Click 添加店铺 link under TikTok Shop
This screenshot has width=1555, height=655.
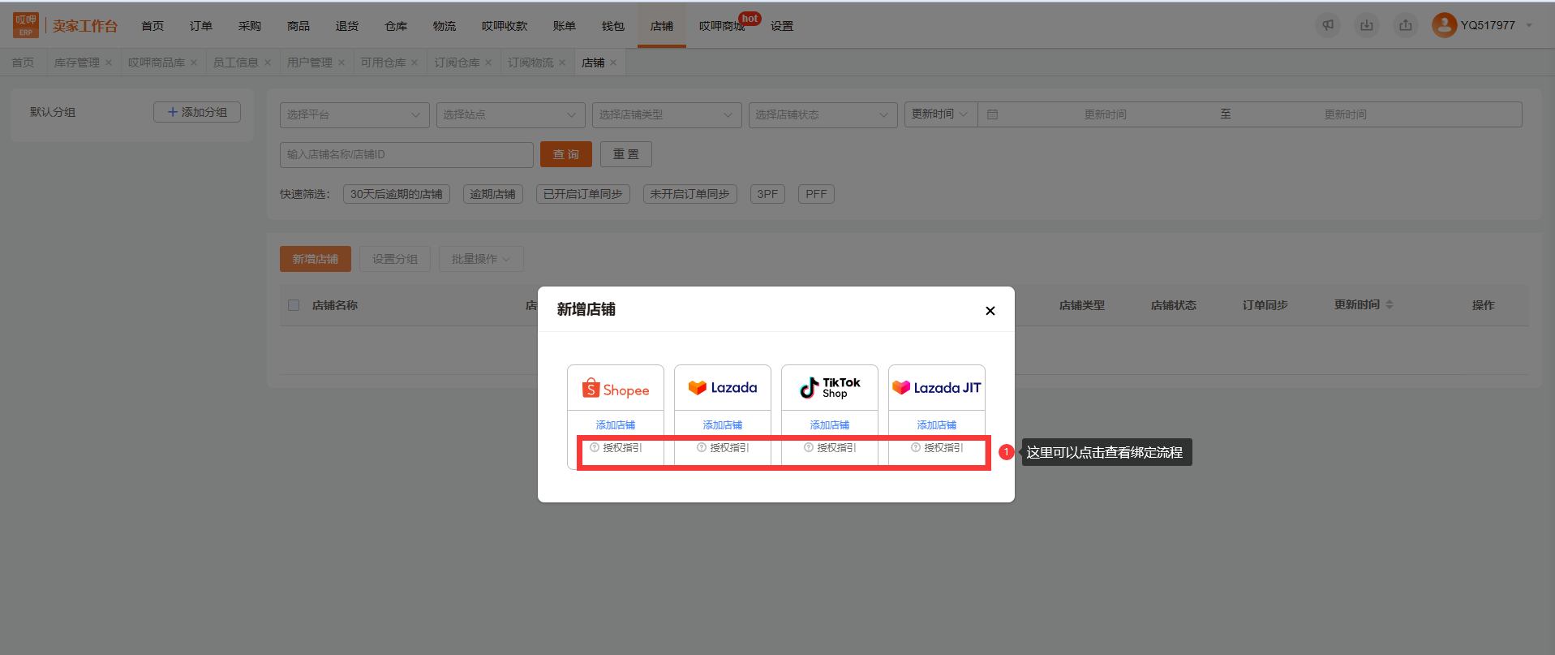(830, 425)
